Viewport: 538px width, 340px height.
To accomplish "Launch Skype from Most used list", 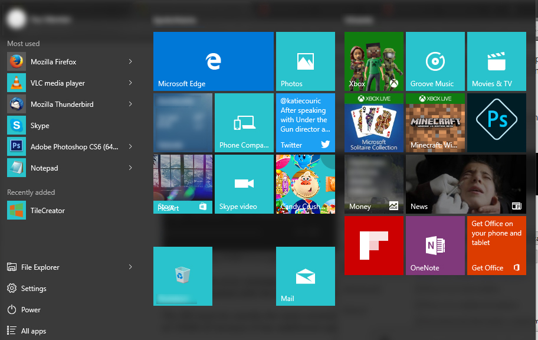I will coord(70,126).
